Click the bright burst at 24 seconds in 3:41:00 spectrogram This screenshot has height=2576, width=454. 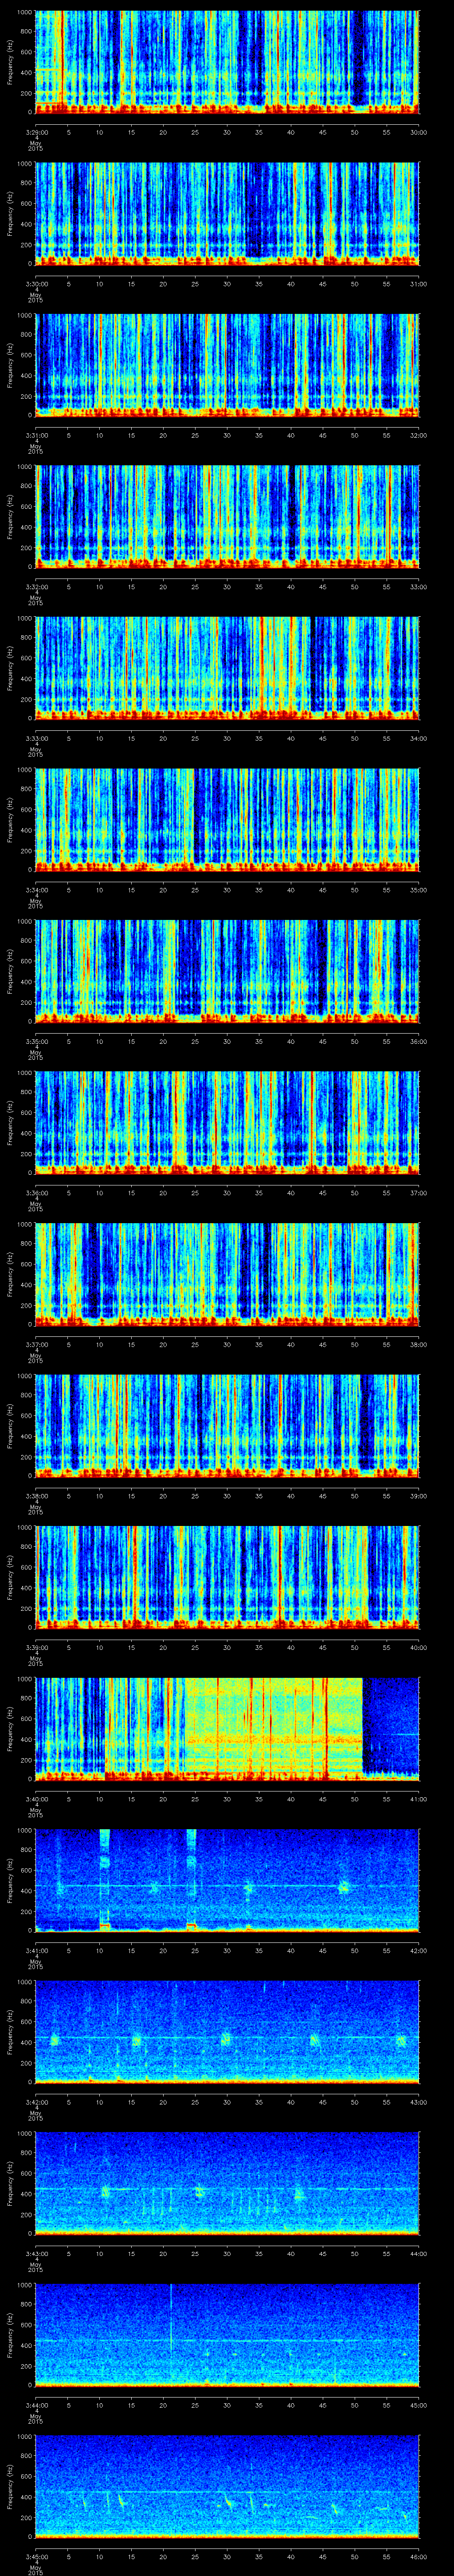click(x=192, y=1879)
